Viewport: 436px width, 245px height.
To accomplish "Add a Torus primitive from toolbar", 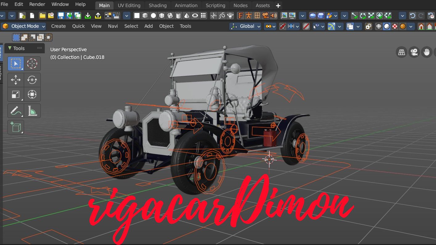I will click(195, 16).
